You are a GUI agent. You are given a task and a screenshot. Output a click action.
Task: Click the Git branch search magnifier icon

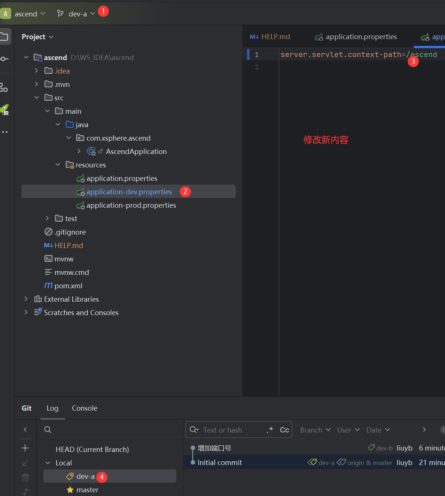[x=48, y=430]
